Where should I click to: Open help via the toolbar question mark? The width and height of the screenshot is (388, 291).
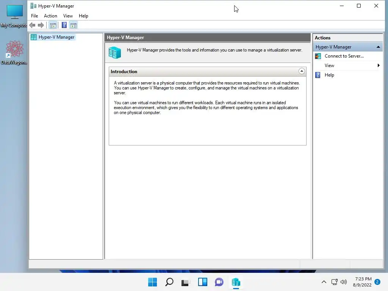[x=64, y=25]
